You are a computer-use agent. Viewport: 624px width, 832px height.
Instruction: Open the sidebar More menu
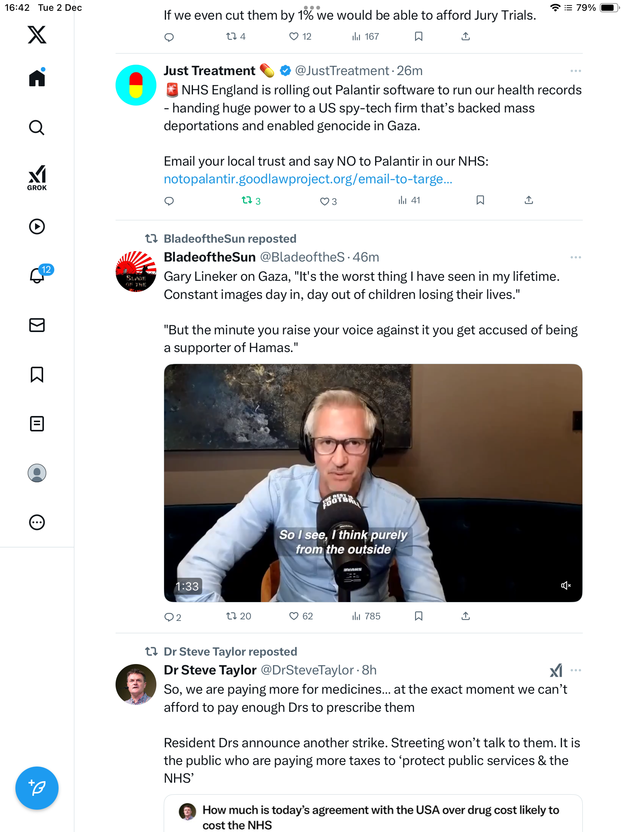pyautogui.click(x=37, y=522)
